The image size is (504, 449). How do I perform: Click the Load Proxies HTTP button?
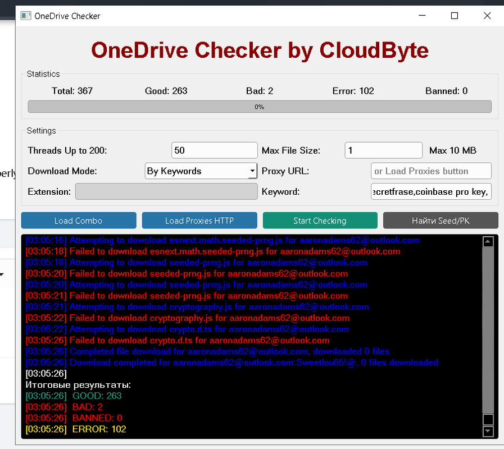[x=199, y=221]
